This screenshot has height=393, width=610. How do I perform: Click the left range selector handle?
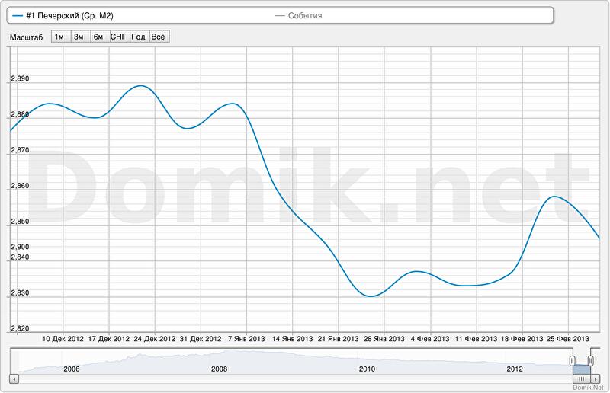[572, 360]
